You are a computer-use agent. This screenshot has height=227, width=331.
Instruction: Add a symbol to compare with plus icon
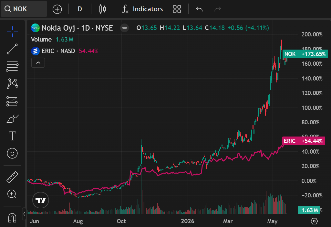(57, 9)
